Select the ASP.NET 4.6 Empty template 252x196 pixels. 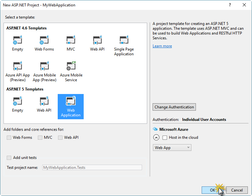(18, 43)
